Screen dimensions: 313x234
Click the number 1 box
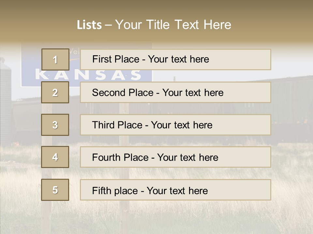[x=55, y=59]
